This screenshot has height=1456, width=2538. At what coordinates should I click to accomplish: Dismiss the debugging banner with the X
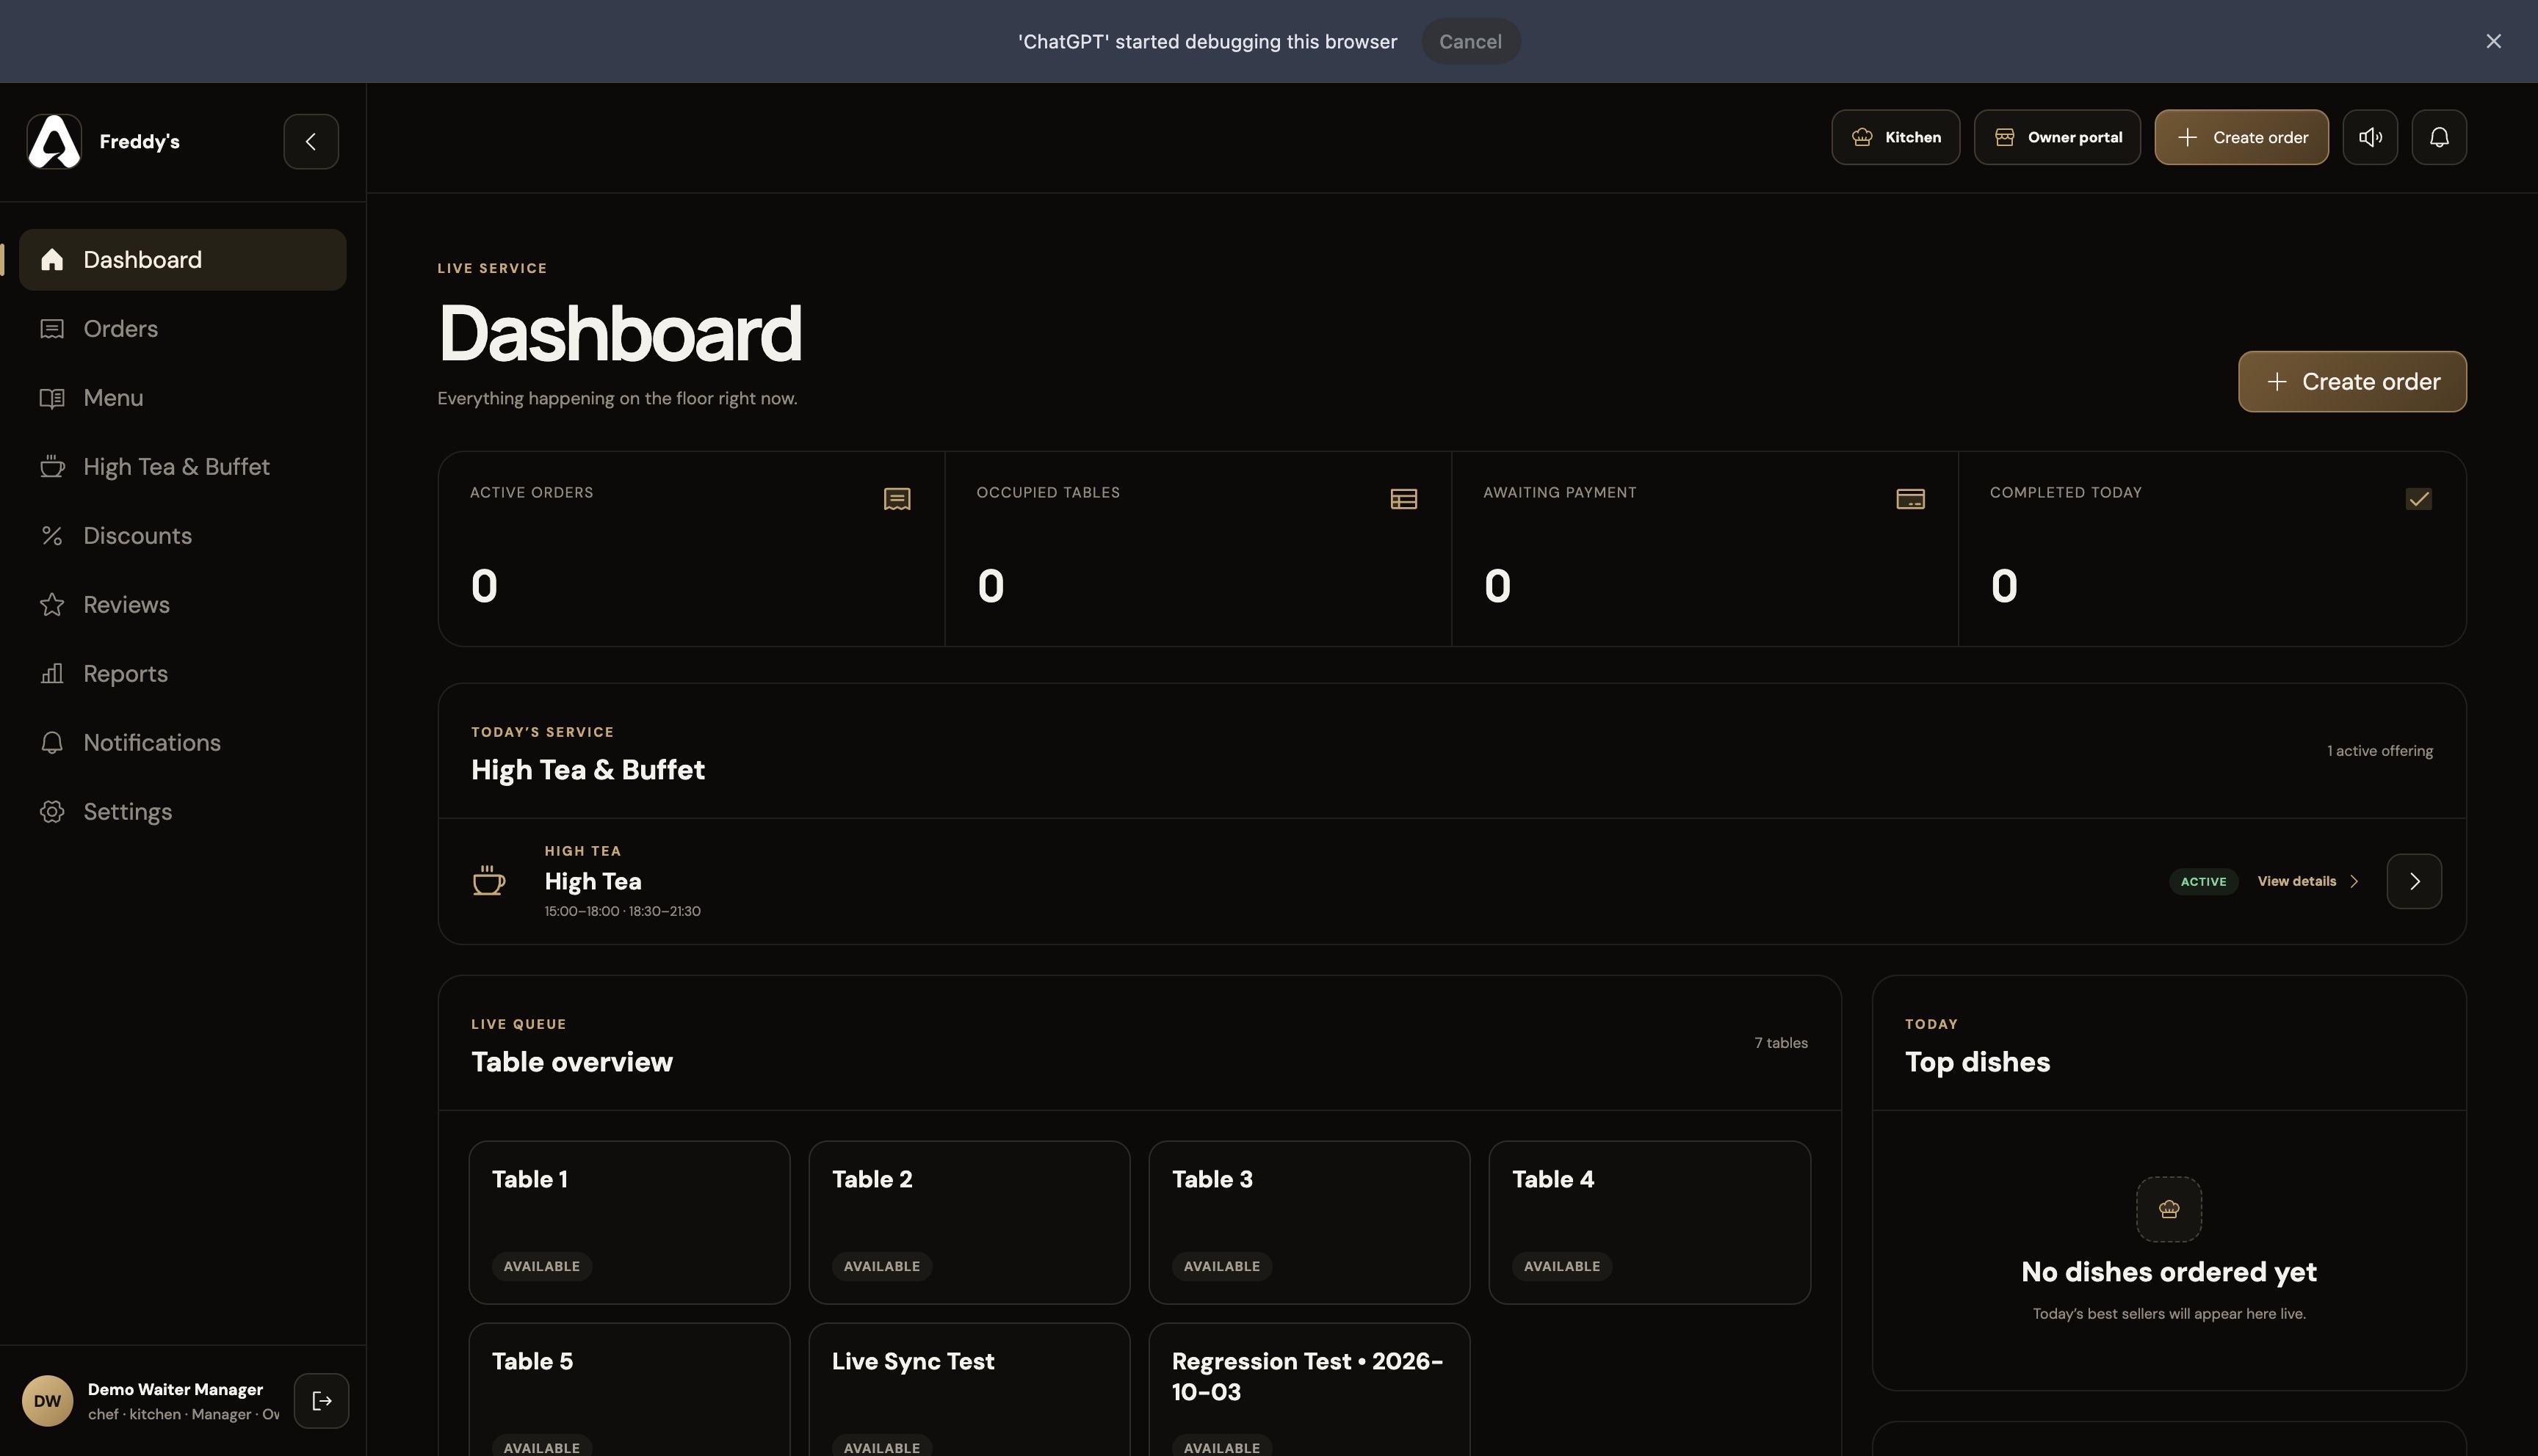click(2493, 41)
